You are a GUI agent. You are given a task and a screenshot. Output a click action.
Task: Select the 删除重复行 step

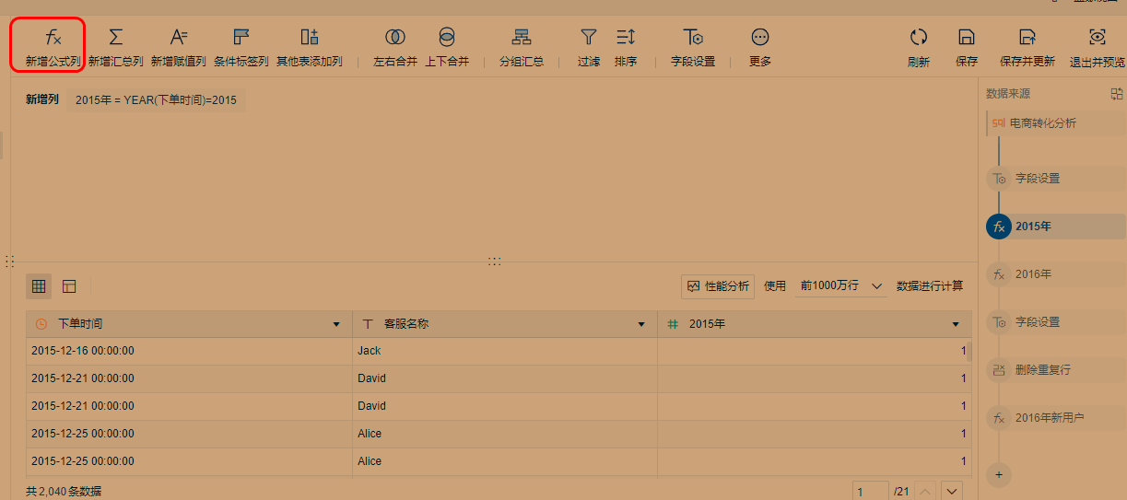[x=1056, y=370]
